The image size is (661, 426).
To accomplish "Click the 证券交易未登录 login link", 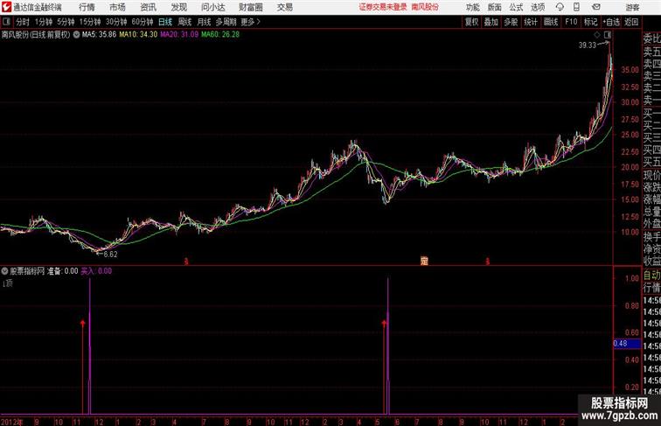I will pos(383,7).
